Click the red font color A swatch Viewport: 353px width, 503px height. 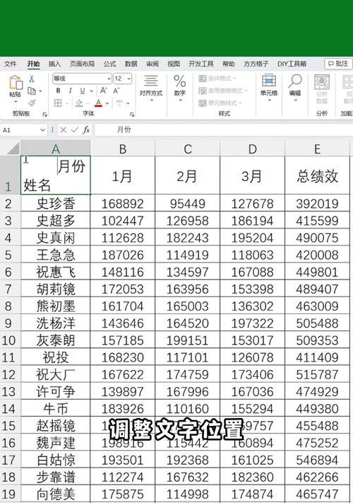click(x=98, y=103)
